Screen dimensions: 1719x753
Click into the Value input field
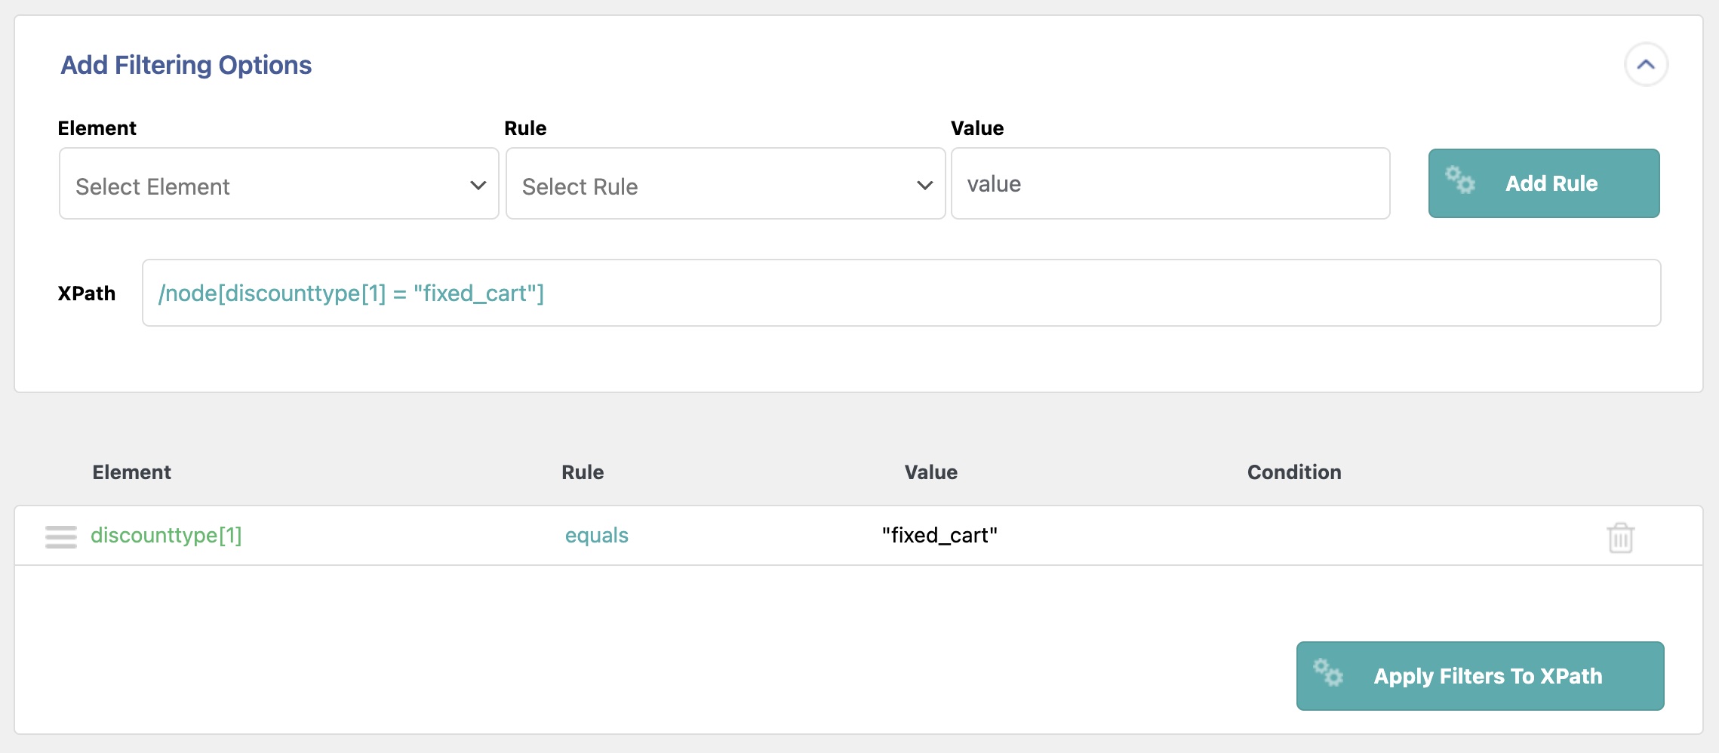(x=1170, y=184)
